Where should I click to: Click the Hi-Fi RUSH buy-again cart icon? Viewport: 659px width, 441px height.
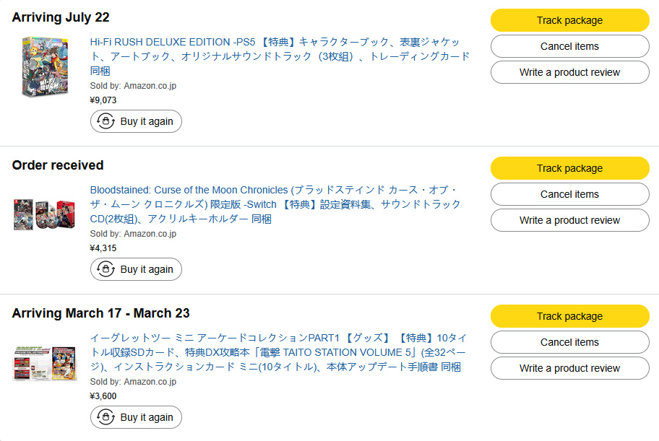[105, 121]
